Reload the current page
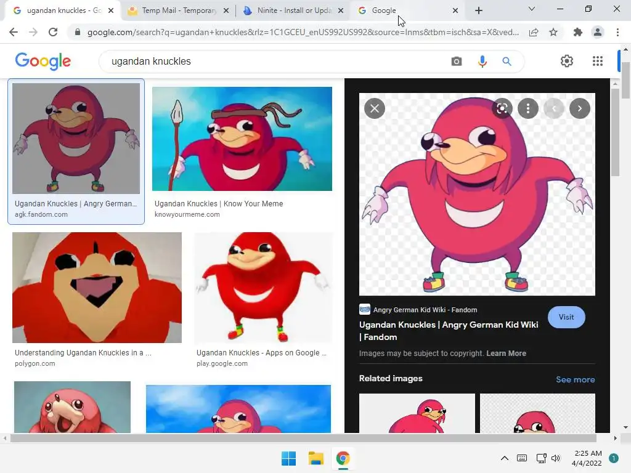 (53, 32)
